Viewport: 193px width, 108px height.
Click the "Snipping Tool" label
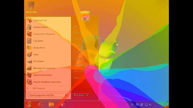(x=40, y=20)
